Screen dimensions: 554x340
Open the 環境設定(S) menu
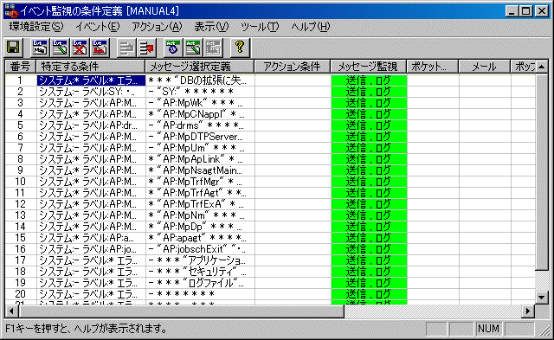tap(36, 27)
